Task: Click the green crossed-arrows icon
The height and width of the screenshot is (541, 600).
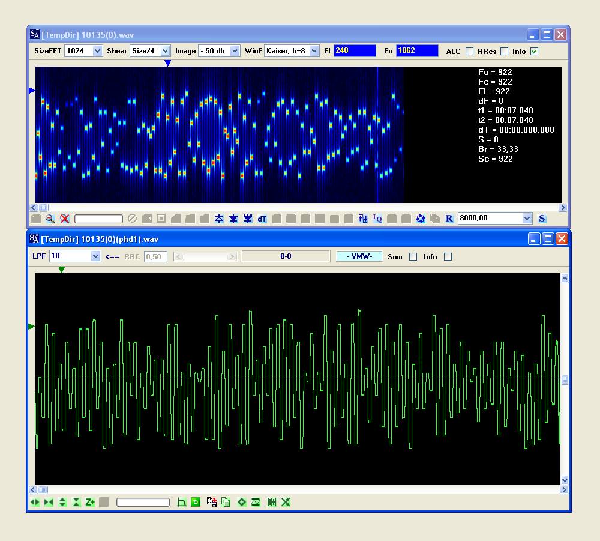Action: pos(286,502)
